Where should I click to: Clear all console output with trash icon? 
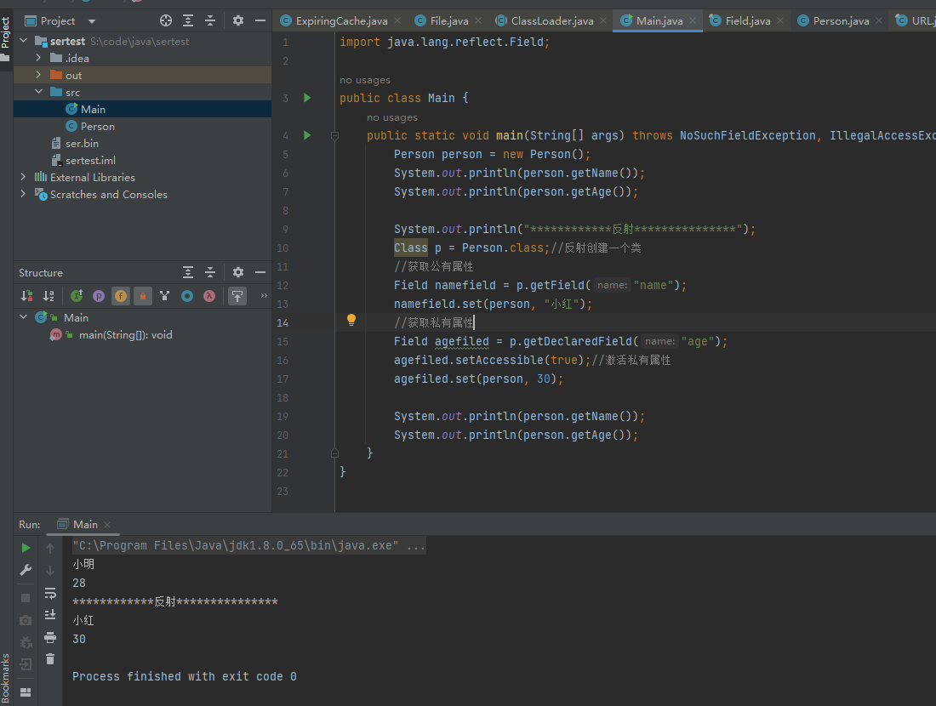coord(50,659)
